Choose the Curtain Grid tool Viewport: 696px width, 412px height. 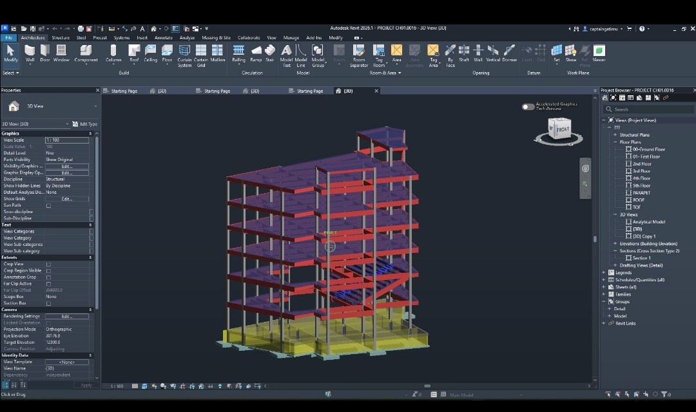201,56
